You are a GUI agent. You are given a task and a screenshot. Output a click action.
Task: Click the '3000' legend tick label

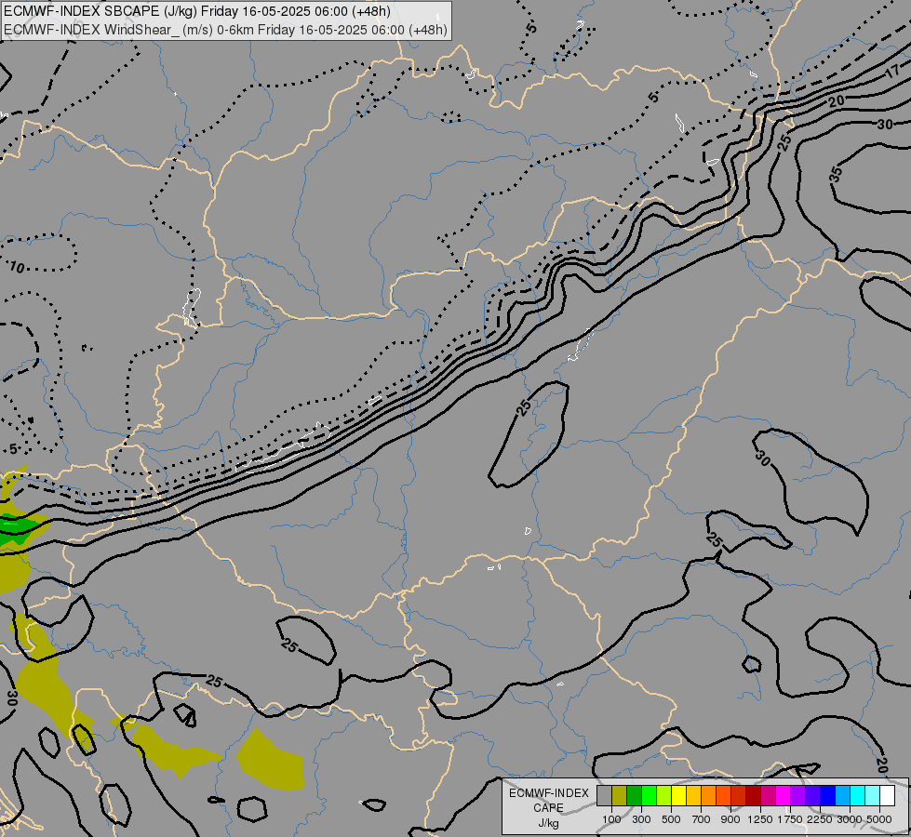click(850, 819)
